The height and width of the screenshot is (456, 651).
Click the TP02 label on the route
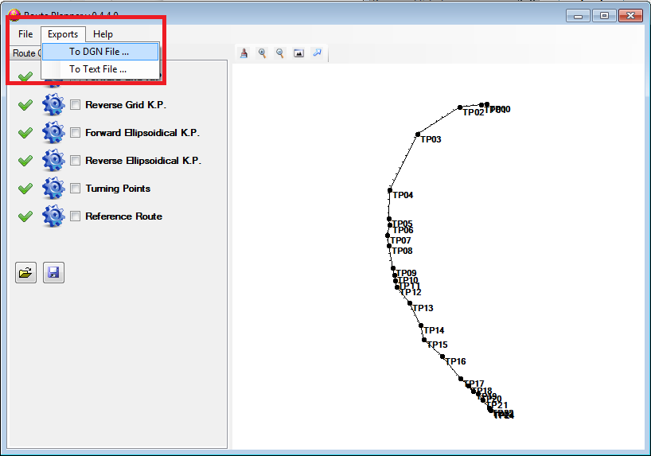pos(474,112)
